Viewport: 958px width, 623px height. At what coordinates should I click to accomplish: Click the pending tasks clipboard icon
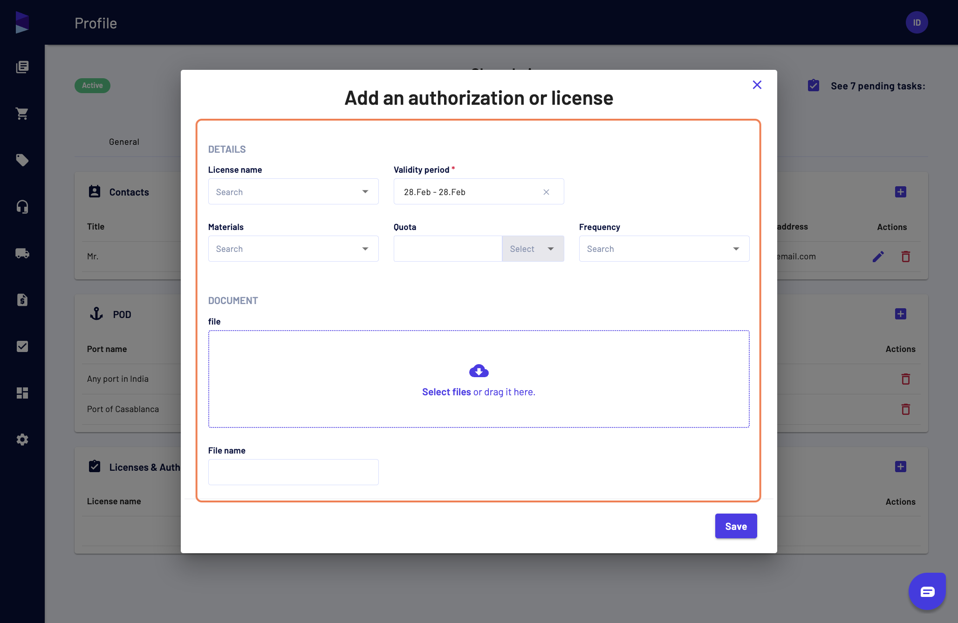814,86
